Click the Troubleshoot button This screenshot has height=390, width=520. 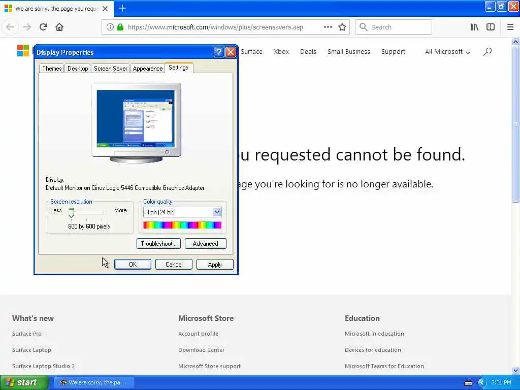pos(158,244)
